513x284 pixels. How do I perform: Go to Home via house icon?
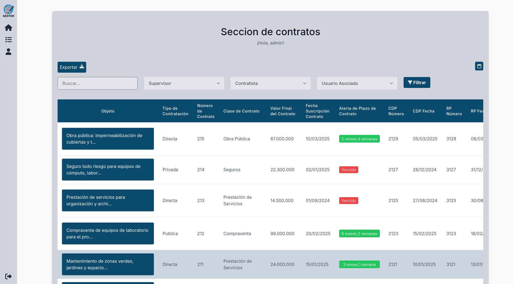pyautogui.click(x=8, y=28)
